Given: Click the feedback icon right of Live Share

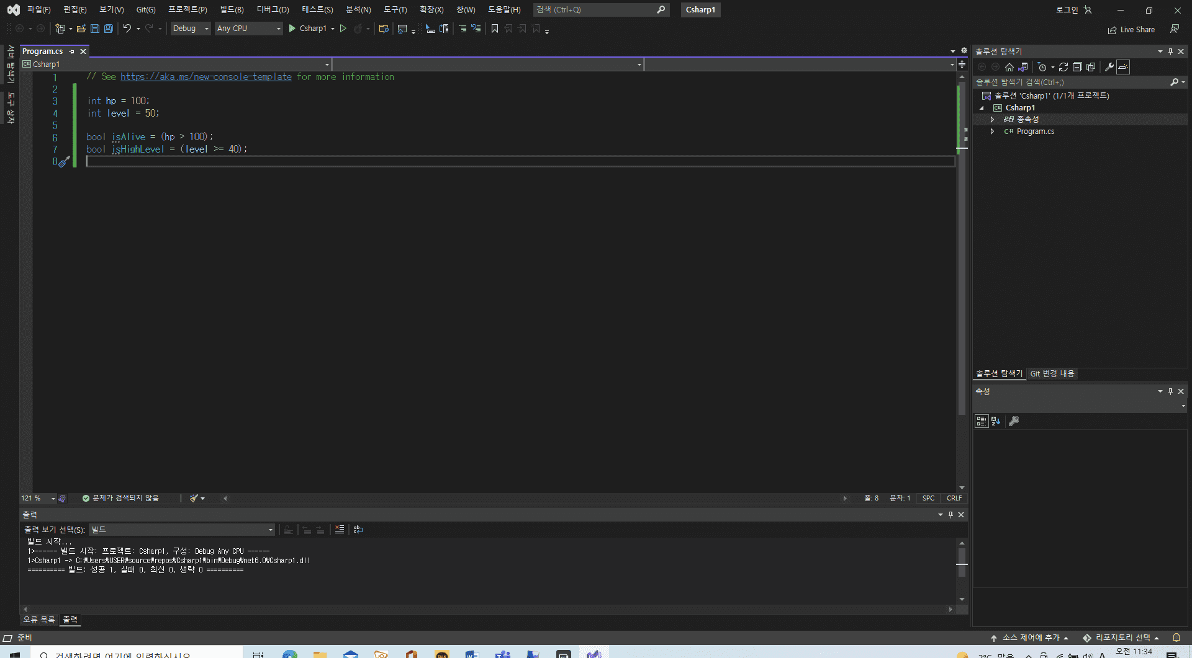Looking at the screenshot, I should (x=1175, y=29).
